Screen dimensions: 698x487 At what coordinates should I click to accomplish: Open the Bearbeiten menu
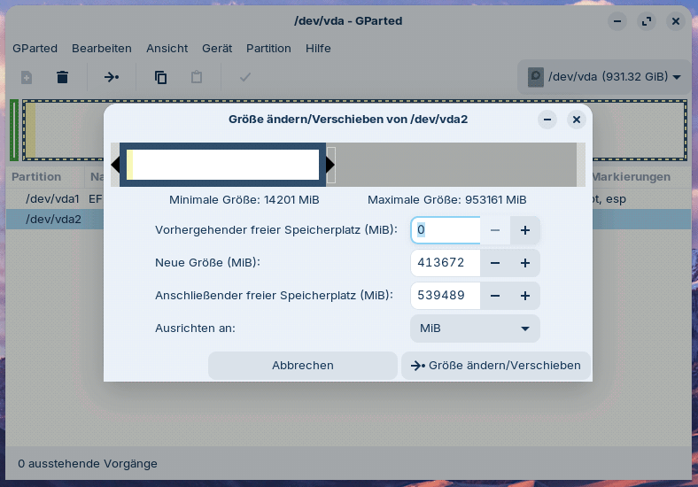pos(102,48)
